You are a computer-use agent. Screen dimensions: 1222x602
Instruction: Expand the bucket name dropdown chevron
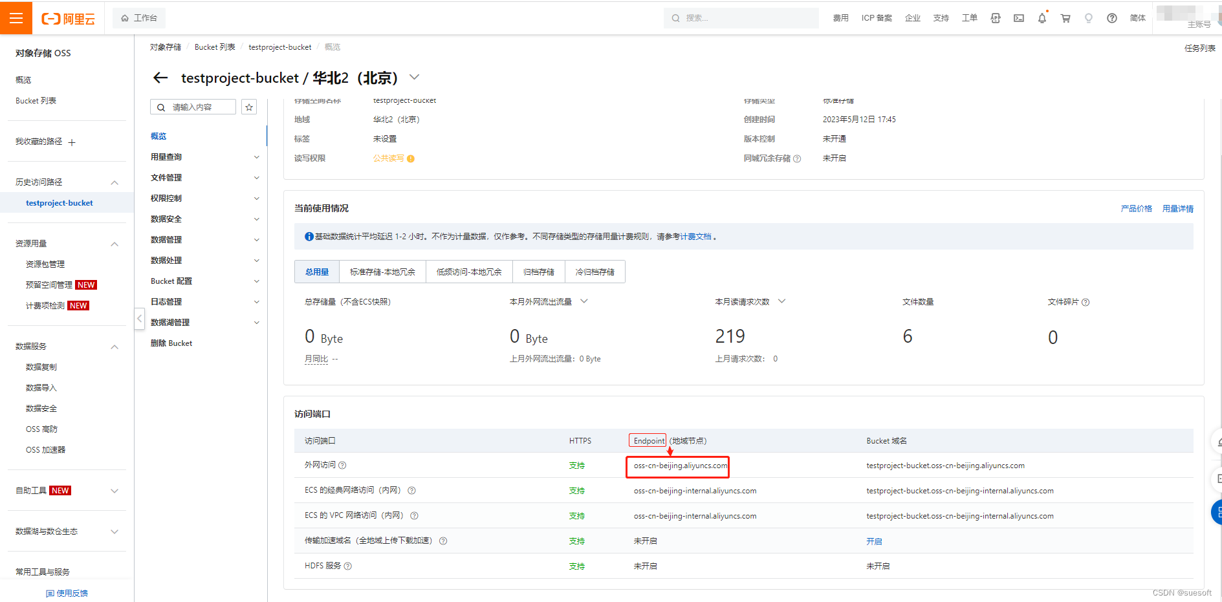pyautogui.click(x=415, y=77)
